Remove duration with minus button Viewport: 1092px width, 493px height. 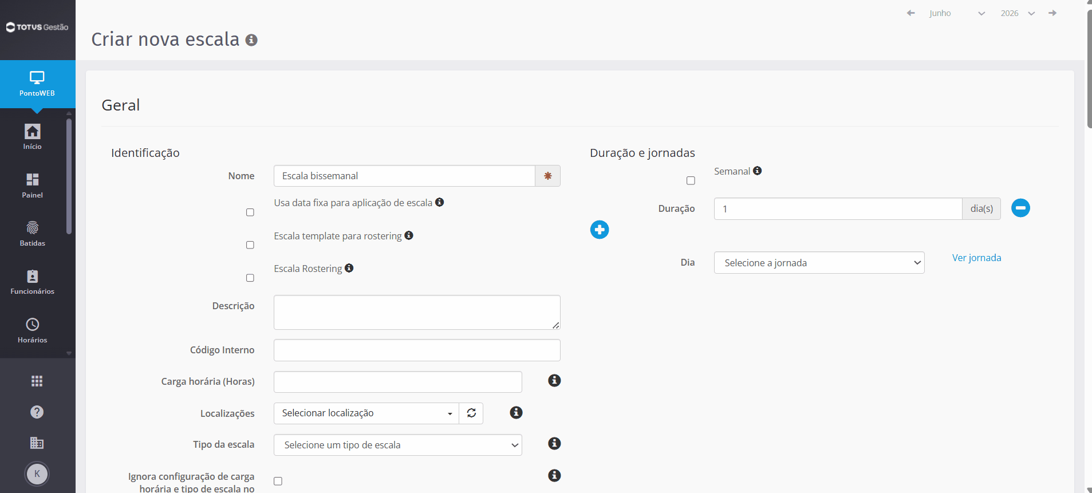click(x=1020, y=208)
